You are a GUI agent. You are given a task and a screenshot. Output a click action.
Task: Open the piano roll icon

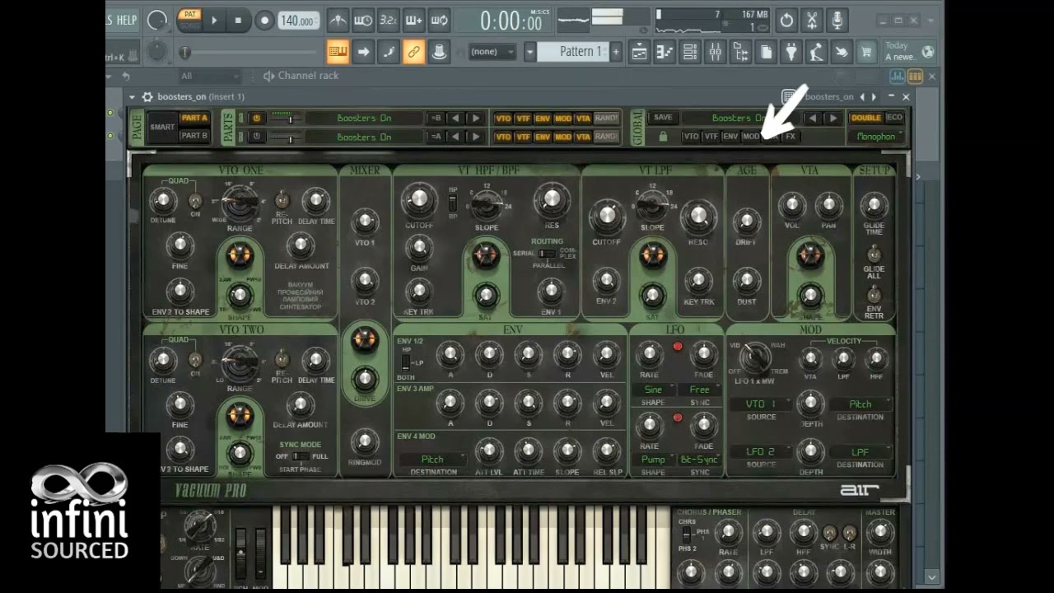coord(665,52)
